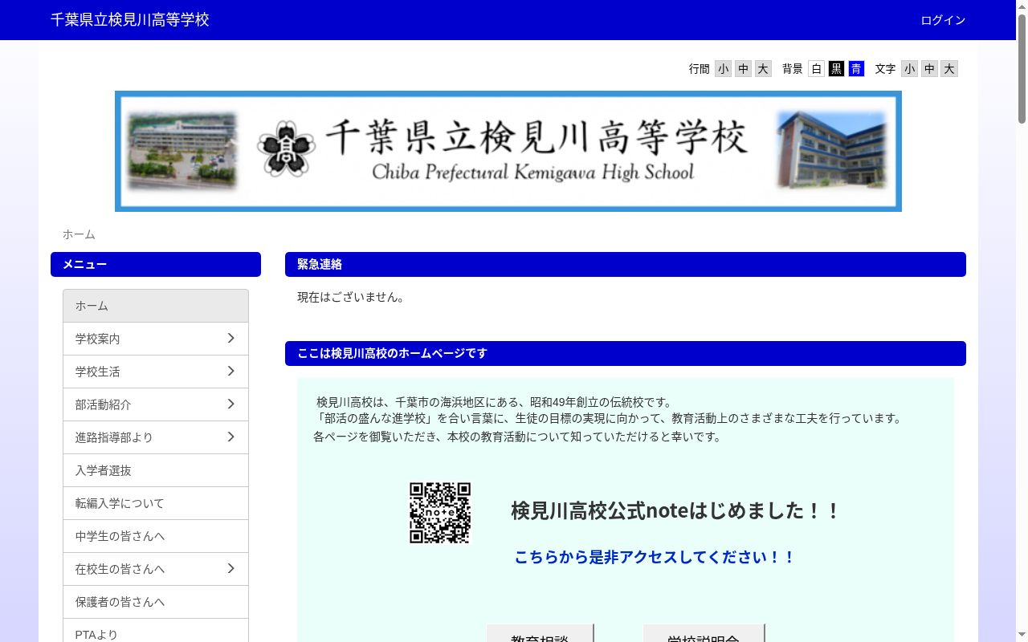Viewport: 1028px width, 642px height.
Task: Open 部活動紹介 menu item
Action: (156, 404)
